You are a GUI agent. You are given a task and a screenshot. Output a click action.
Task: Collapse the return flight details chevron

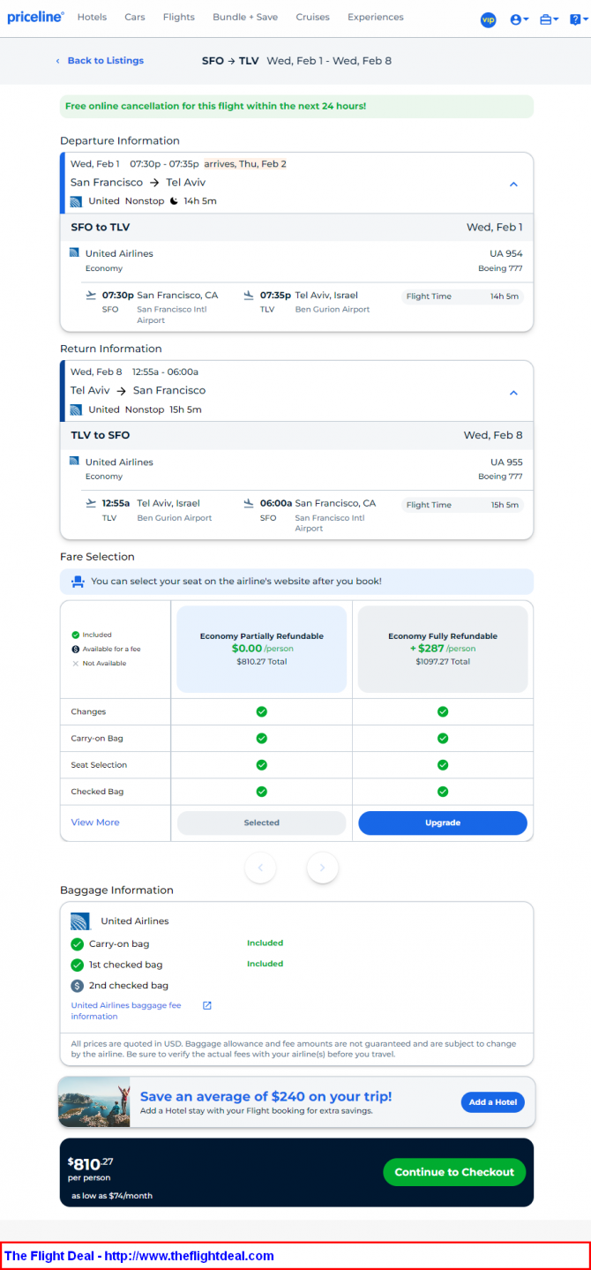(513, 393)
